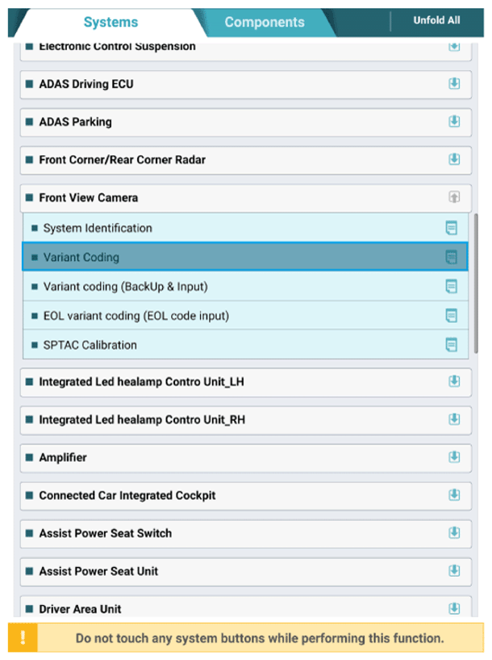This screenshot has width=492, height=660.
Task: Expand the Amplifier section via its arrow icon
Action: (454, 457)
